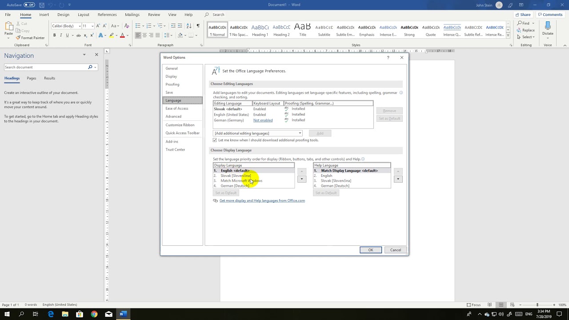Image resolution: width=569 pixels, height=320 pixels.
Task: Expand the Find dropdown in the Editing group
Action: click(x=533, y=23)
